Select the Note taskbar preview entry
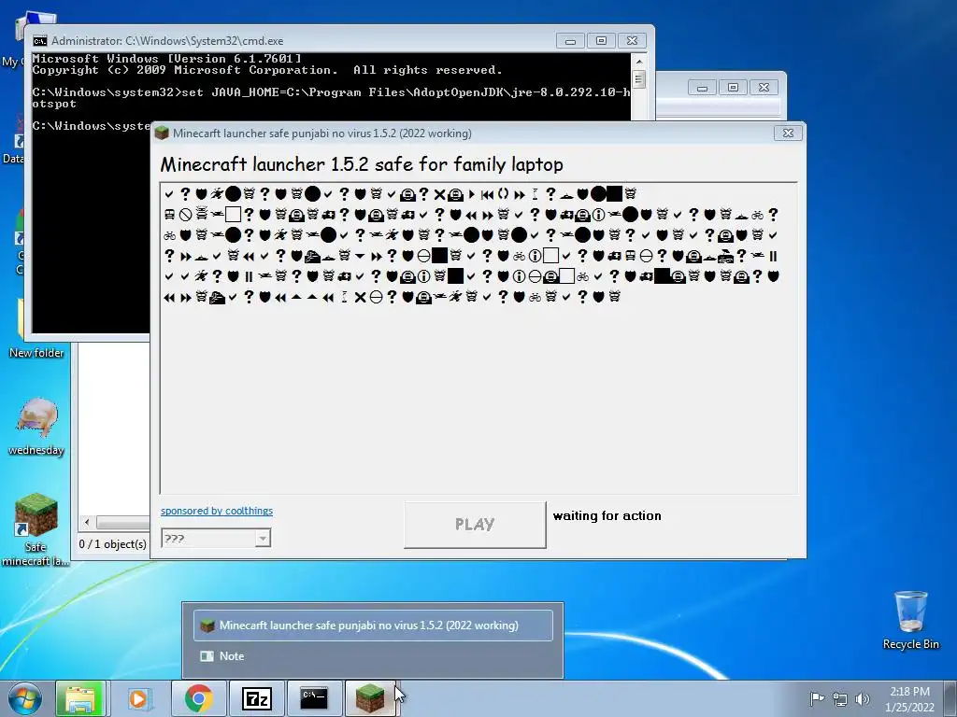The image size is (957, 717). [374, 656]
